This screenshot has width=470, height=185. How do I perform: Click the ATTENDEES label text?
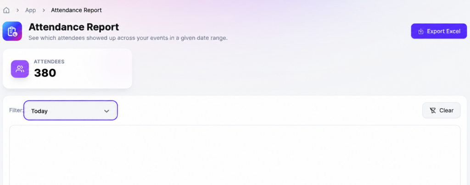(x=49, y=62)
